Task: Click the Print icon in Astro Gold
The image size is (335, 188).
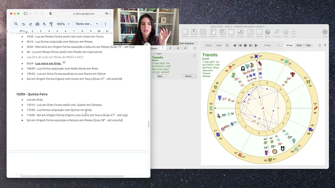Action: [293, 32]
